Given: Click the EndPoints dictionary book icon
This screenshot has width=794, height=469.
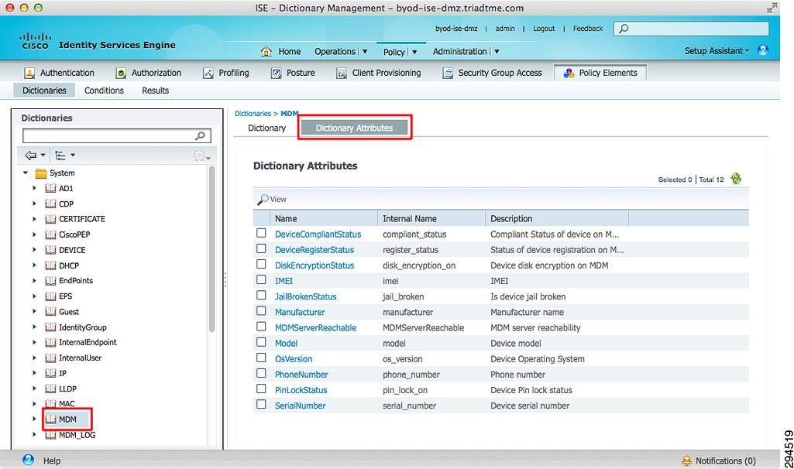Looking at the screenshot, I should point(50,281).
